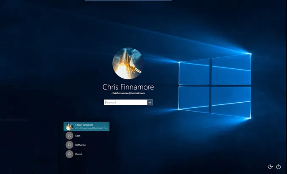This screenshot has height=174, width=287.
Task: Click David's avatar icon
Action: pyautogui.click(x=70, y=154)
